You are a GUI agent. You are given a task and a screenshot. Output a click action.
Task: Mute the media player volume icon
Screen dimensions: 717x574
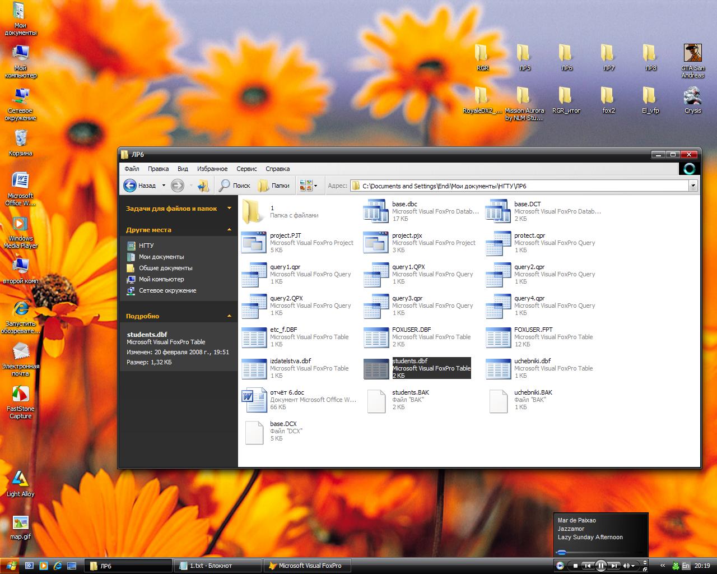pos(627,566)
